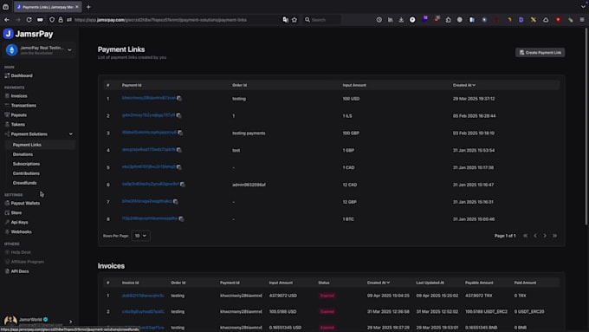Sort payment links by Created At
Viewport: 589px width, 332px height.
(x=464, y=85)
